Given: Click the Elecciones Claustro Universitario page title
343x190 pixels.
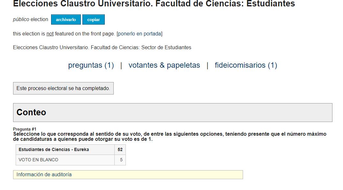Looking at the screenshot, I should point(154,4).
